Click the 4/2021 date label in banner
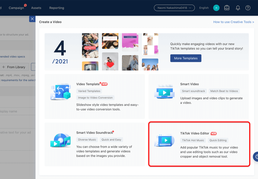This screenshot has width=258, height=179. (x=60, y=52)
